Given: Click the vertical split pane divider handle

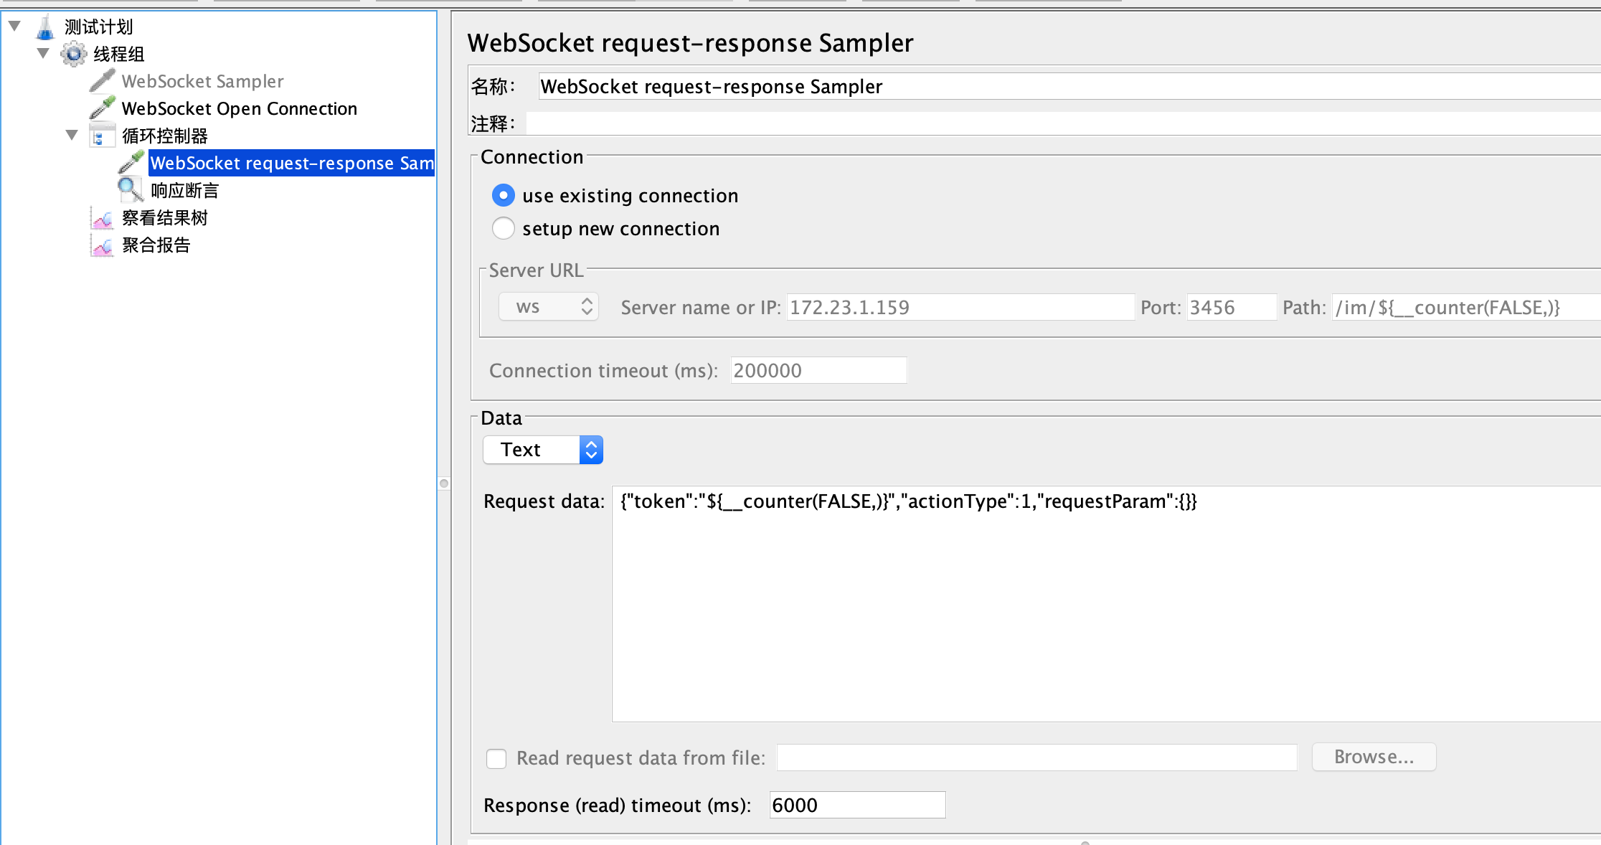Looking at the screenshot, I should pos(444,483).
